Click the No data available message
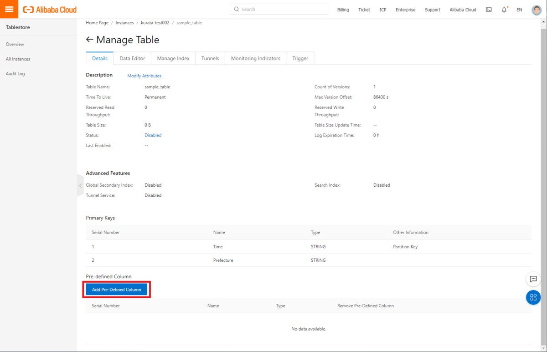Screen dimensions: 547x352 point(309,329)
